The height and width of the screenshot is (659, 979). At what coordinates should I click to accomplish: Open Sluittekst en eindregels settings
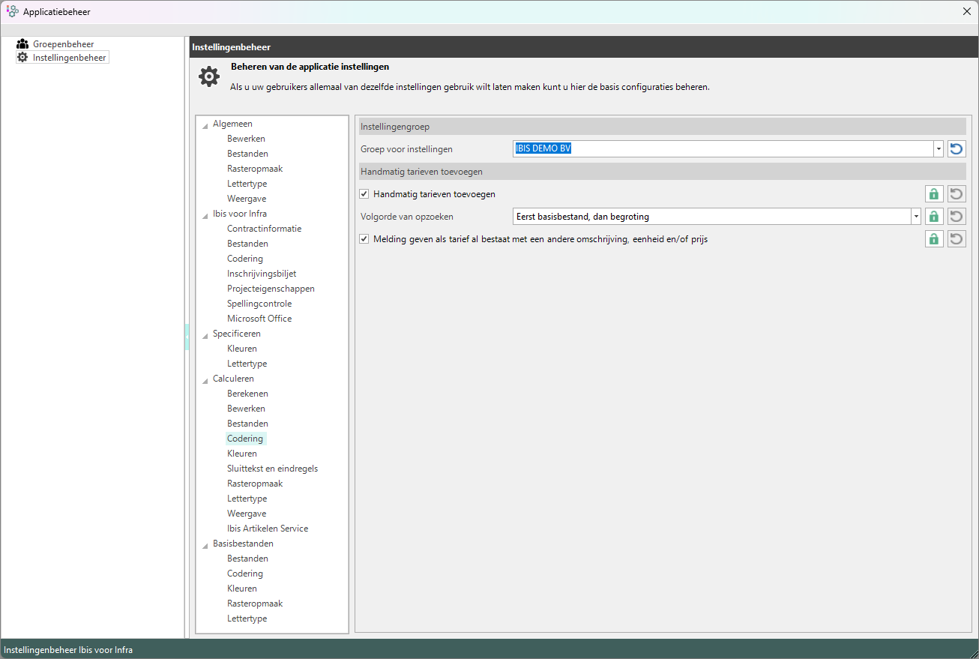click(x=272, y=469)
